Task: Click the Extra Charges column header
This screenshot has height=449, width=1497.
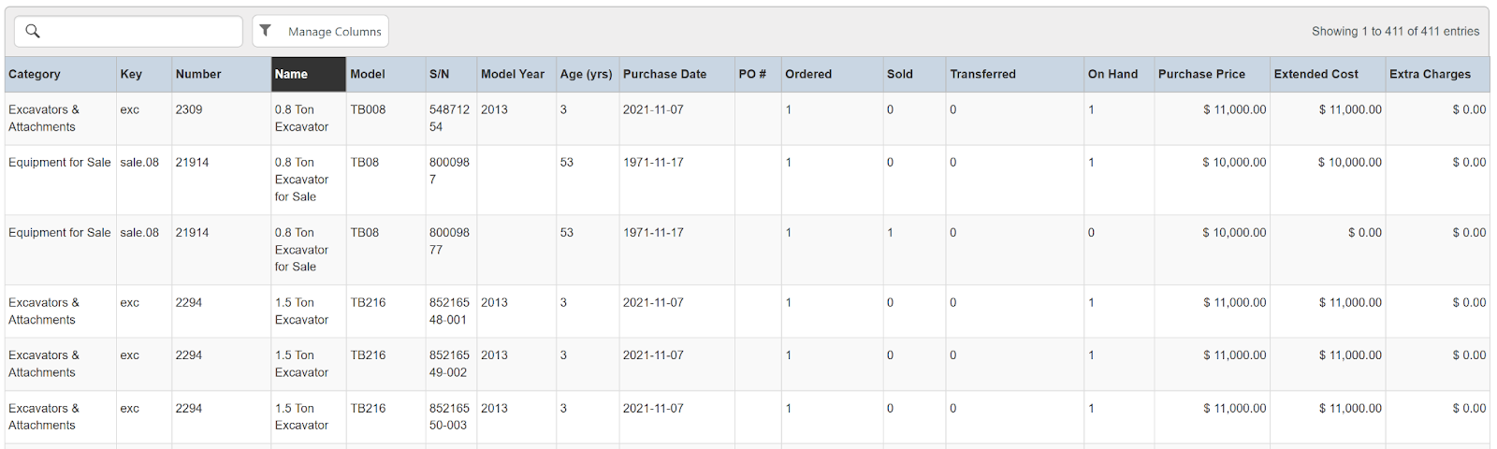Action: coord(1430,74)
